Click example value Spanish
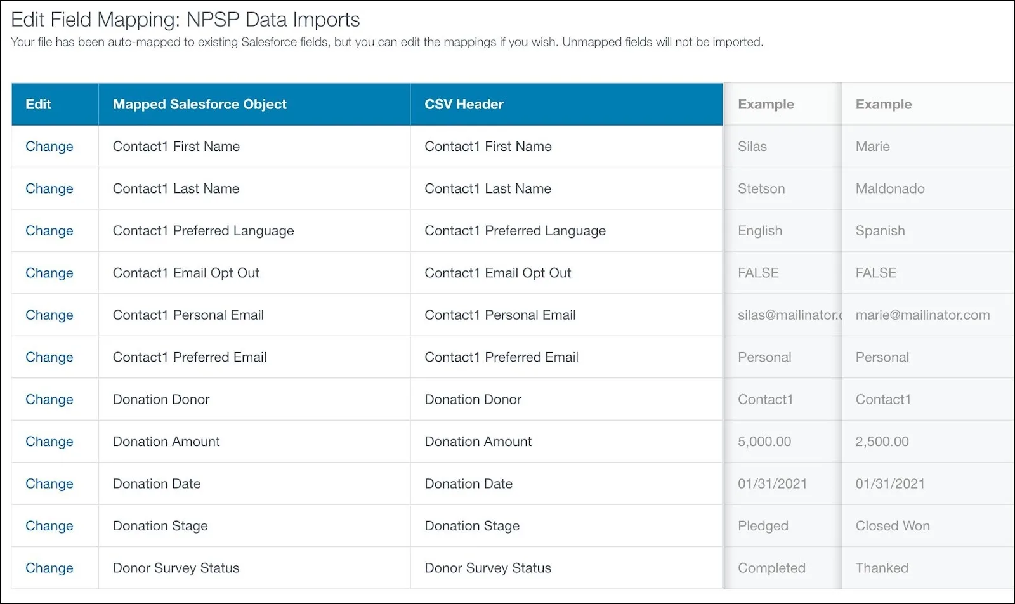 (880, 231)
